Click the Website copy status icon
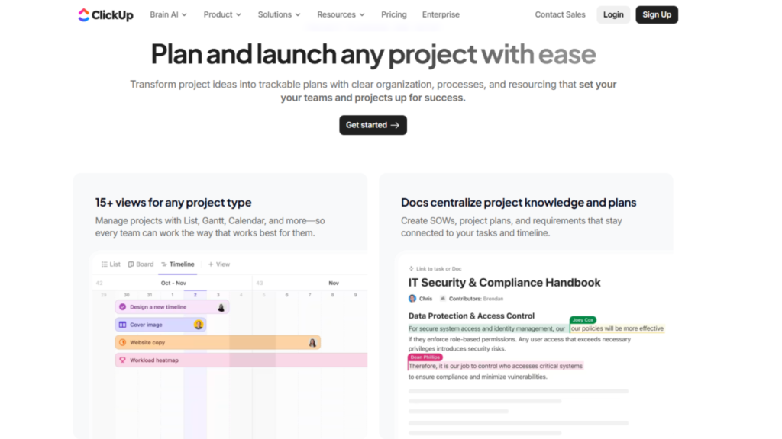 (x=122, y=342)
